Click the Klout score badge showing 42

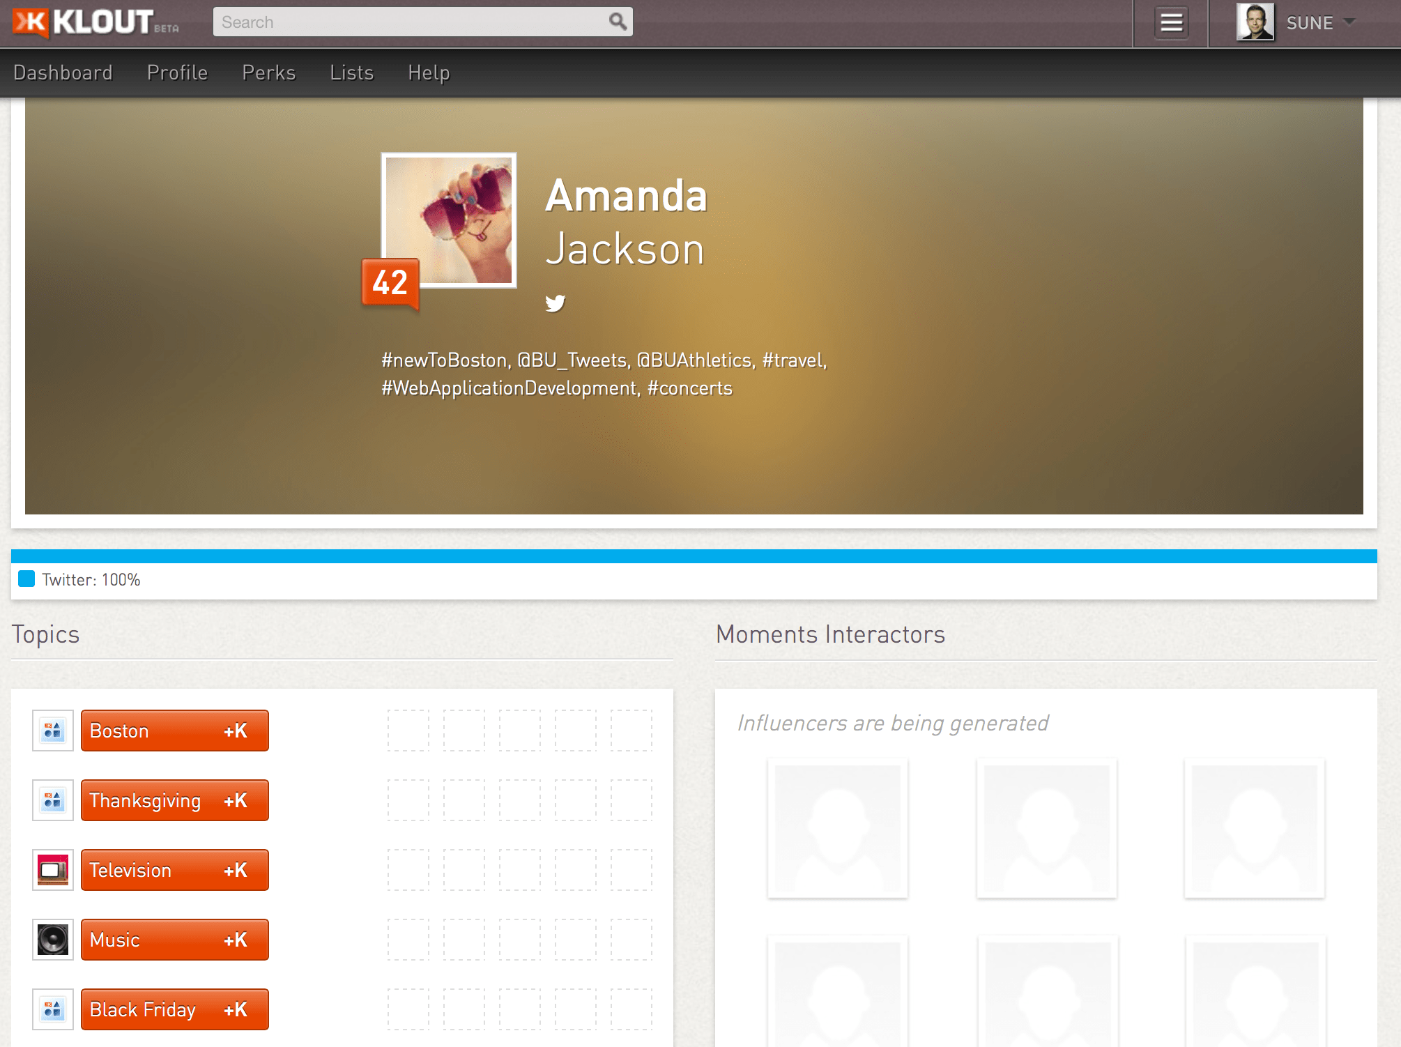tap(388, 282)
